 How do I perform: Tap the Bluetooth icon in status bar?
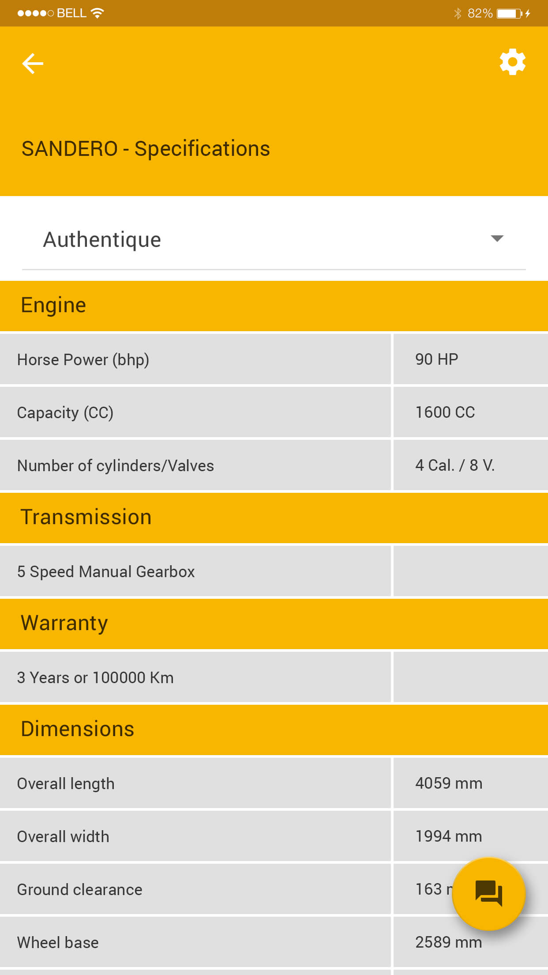(x=458, y=13)
